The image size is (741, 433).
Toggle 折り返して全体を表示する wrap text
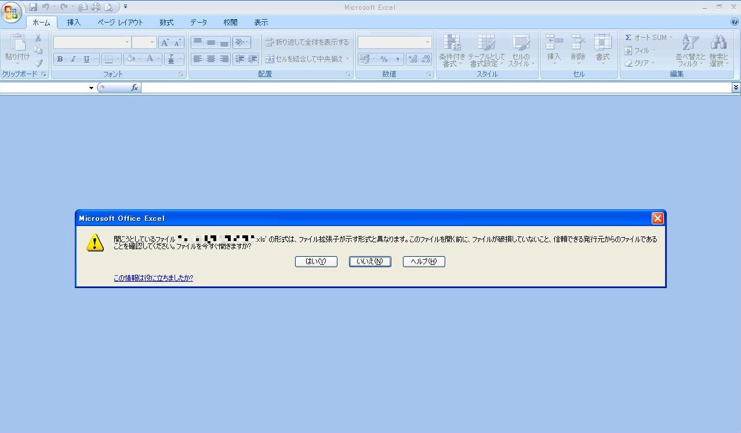pyautogui.click(x=307, y=42)
